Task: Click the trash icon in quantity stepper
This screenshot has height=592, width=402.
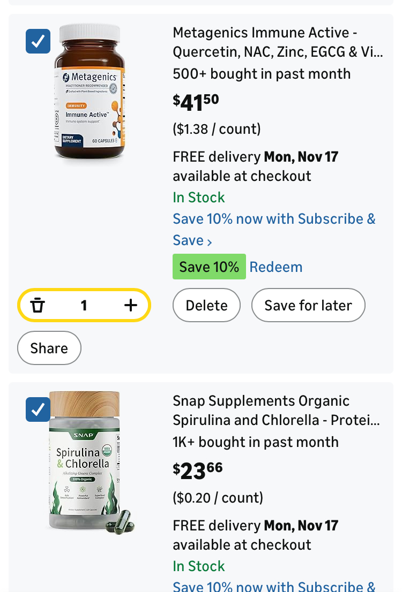Action: (x=38, y=305)
